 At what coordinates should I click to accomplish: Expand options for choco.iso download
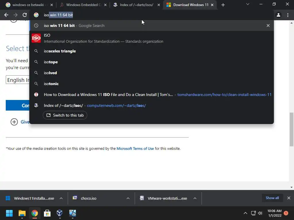128,198
